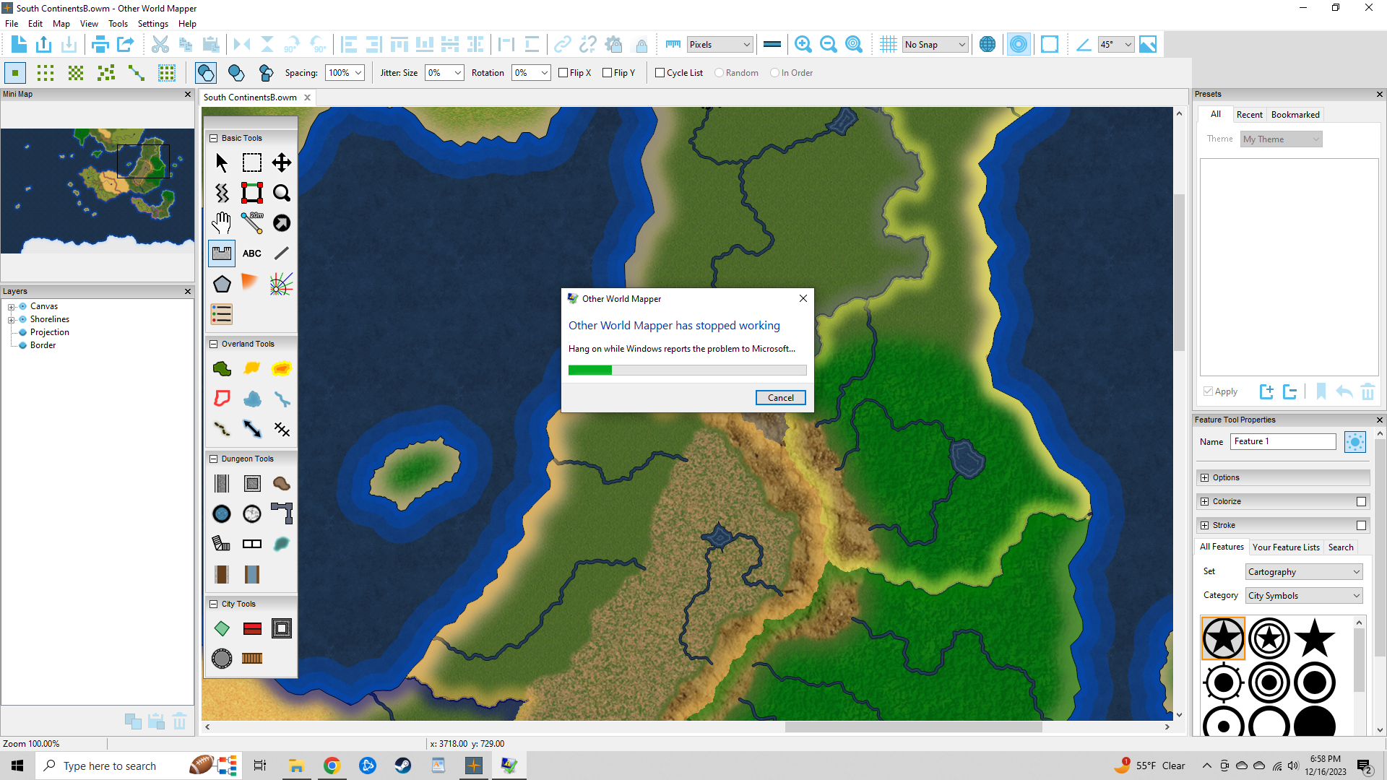
Task: Open the Map menu
Action: (61, 24)
